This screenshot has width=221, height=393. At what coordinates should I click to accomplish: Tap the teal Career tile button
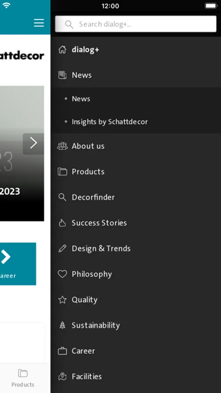[18, 264]
